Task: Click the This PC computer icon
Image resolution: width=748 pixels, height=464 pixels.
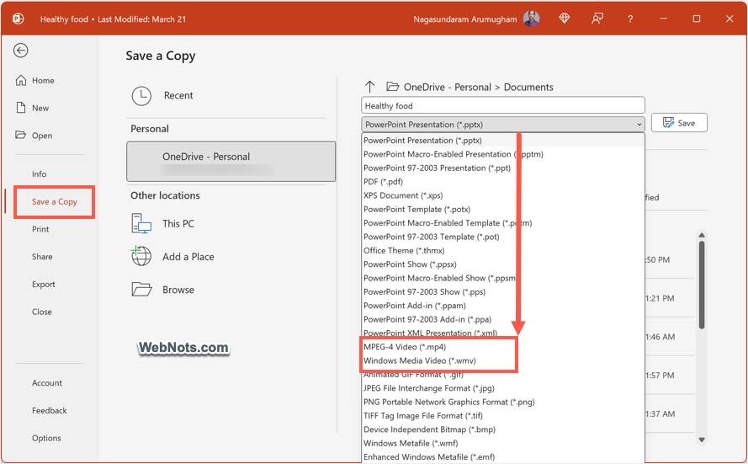Action: click(x=141, y=223)
